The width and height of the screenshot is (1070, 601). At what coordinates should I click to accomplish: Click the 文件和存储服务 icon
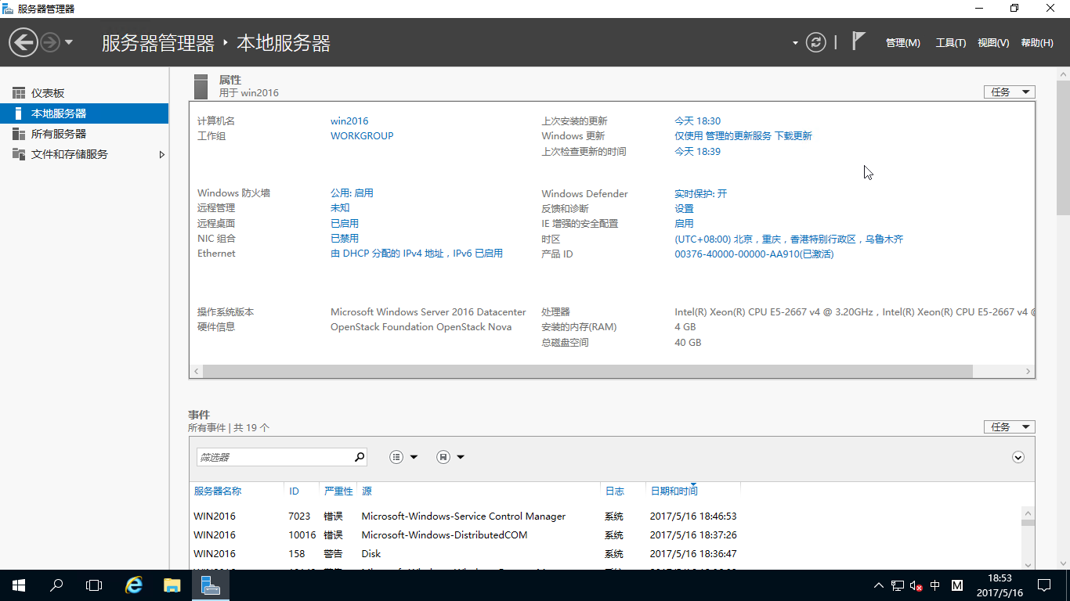19,154
